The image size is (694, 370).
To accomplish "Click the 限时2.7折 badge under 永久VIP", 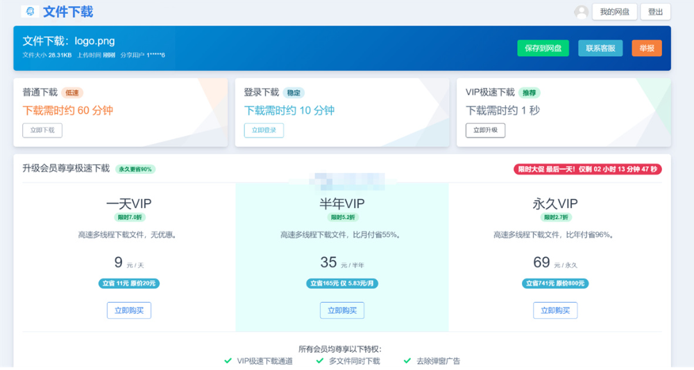I will coord(555,217).
